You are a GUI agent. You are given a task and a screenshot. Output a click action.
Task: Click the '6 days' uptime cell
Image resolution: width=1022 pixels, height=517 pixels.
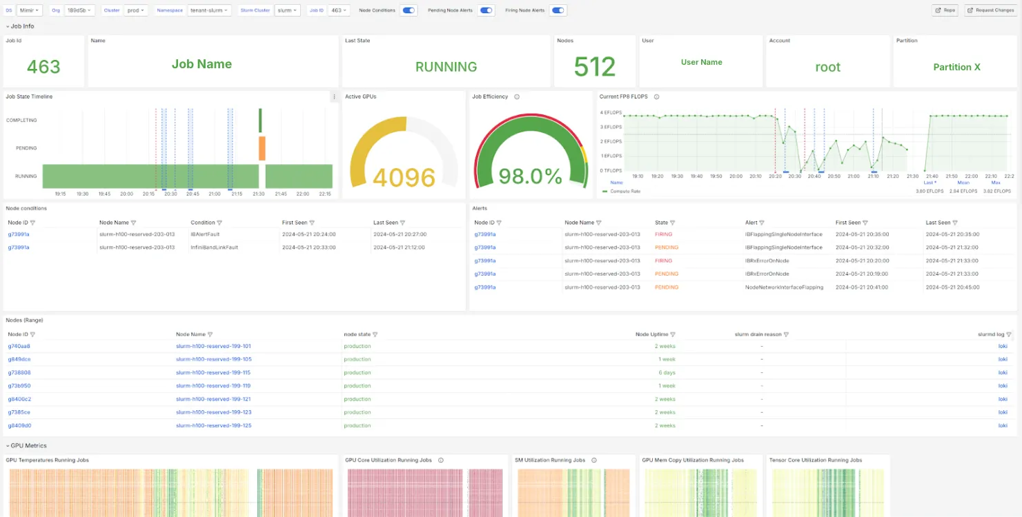coord(667,372)
